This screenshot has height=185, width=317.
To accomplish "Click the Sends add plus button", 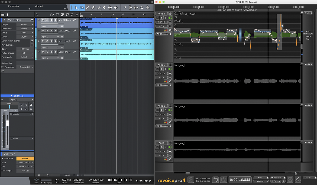I will pyautogui.click(x=33, y=139).
